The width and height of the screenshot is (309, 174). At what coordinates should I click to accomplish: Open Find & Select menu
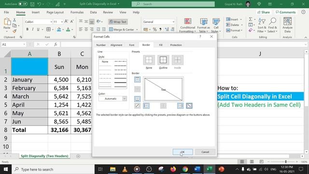272,25
